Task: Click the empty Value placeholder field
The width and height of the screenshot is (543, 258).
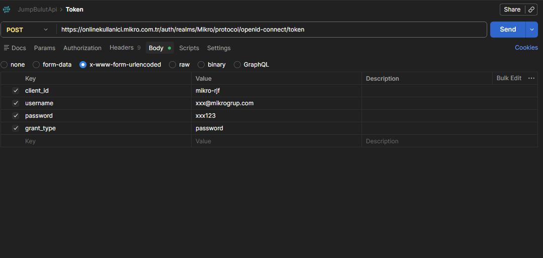Action: tap(277, 141)
